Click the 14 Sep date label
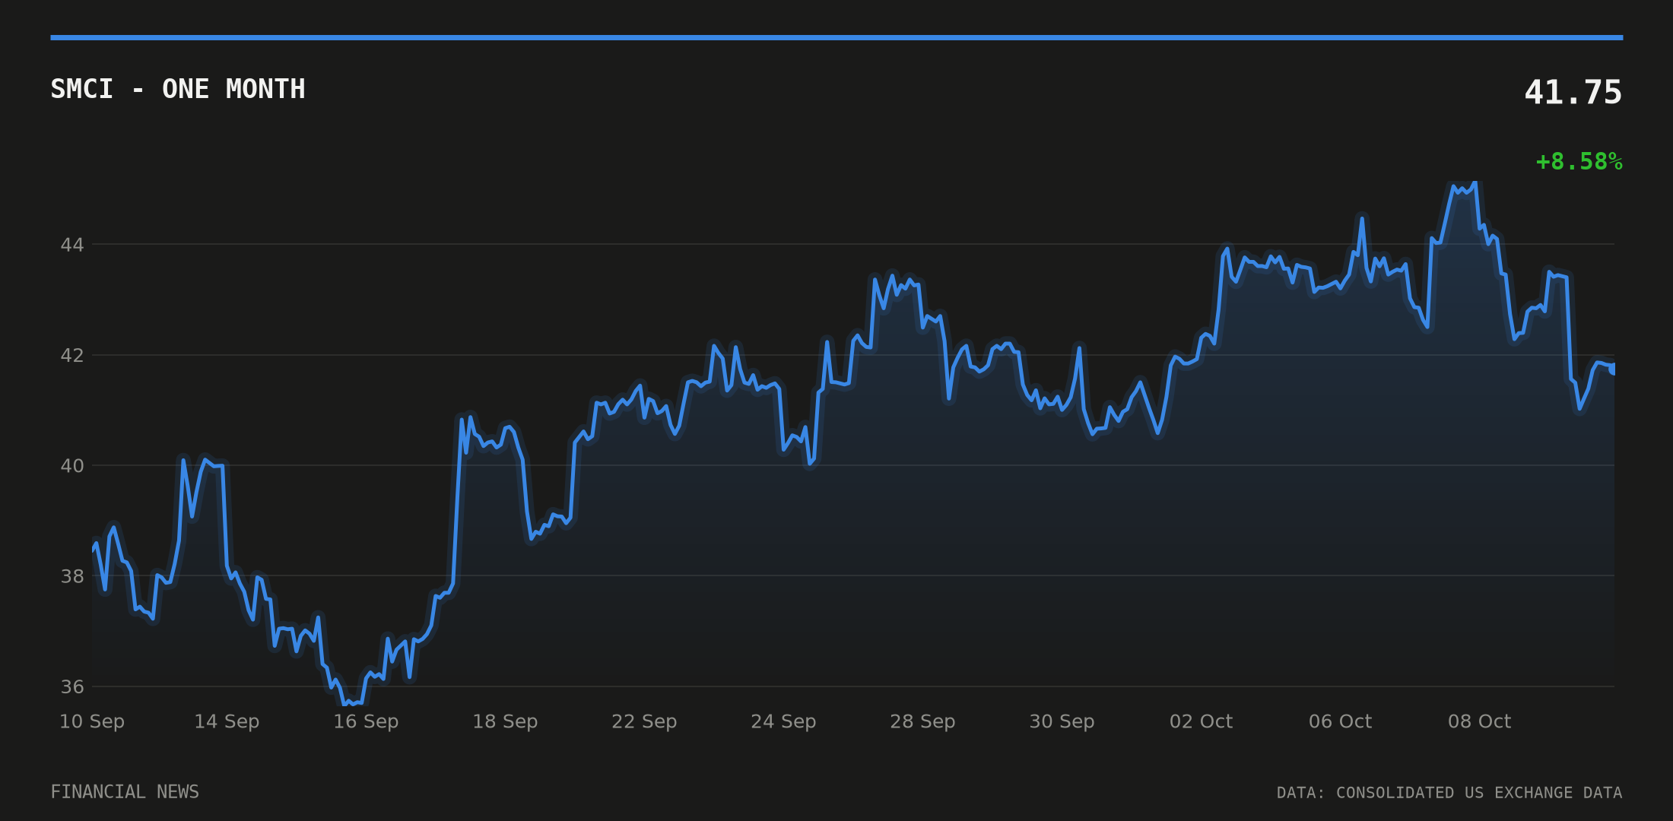This screenshot has height=821, width=1673. click(x=227, y=721)
